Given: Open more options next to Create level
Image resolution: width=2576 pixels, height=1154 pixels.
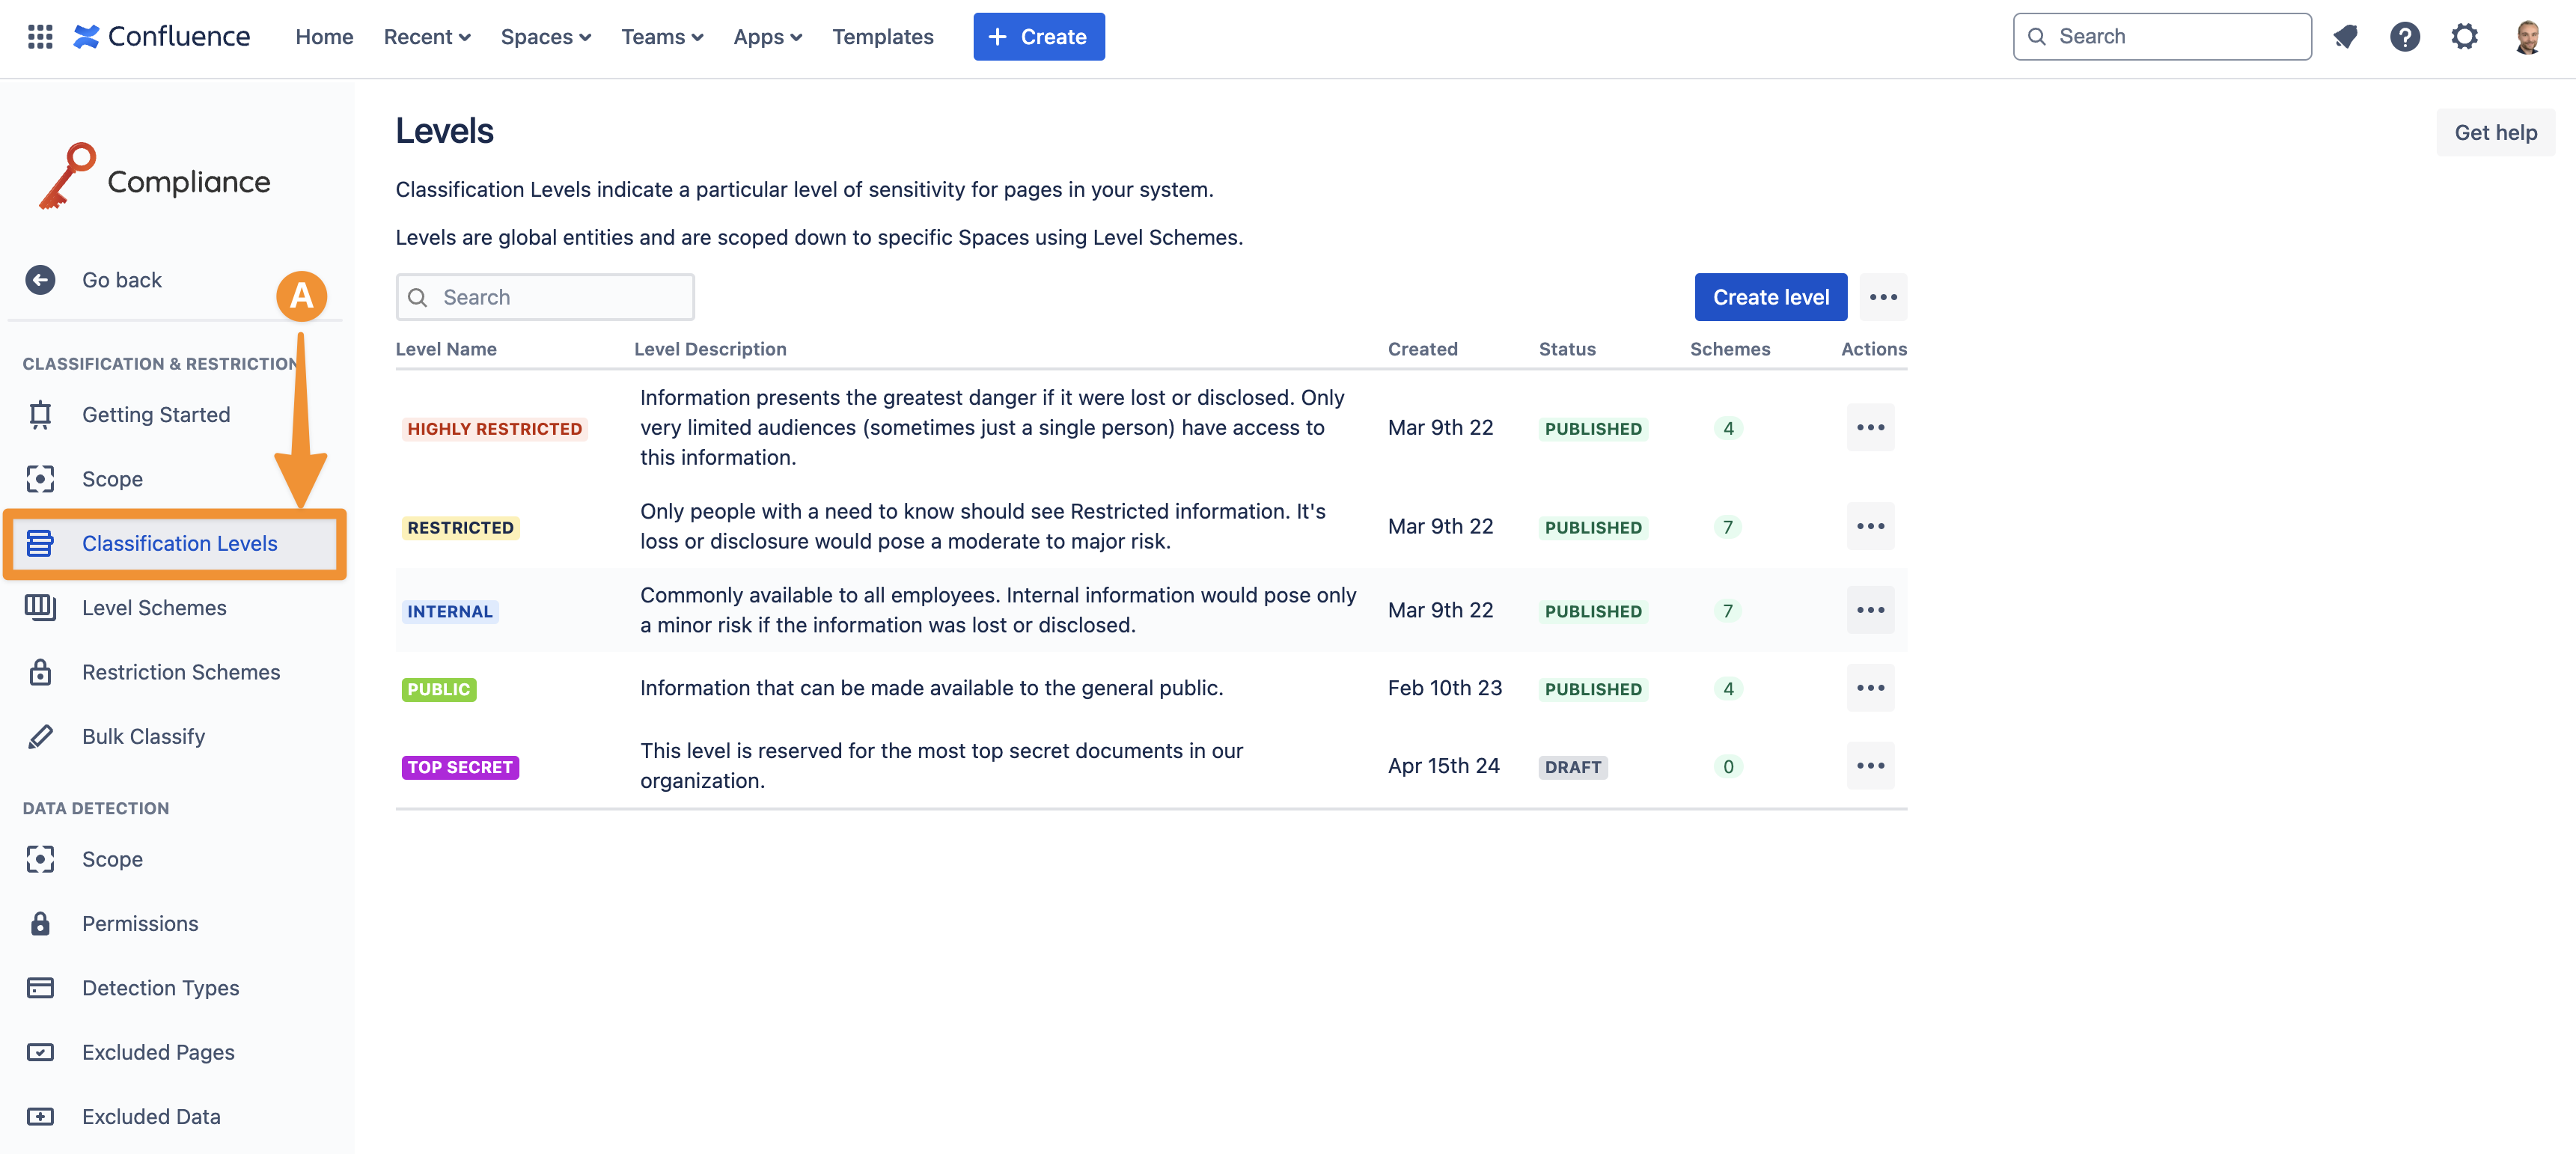Looking at the screenshot, I should point(1883,297).
